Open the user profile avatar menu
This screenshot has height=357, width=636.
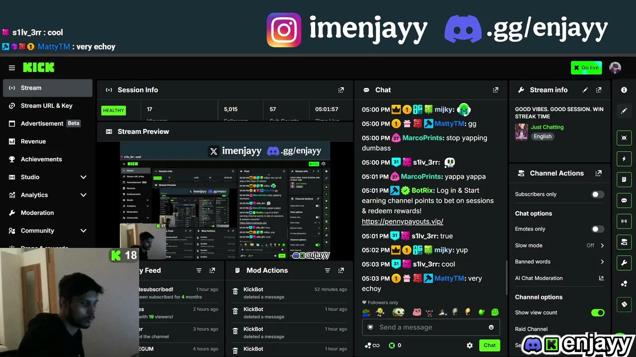coord(615,68)
